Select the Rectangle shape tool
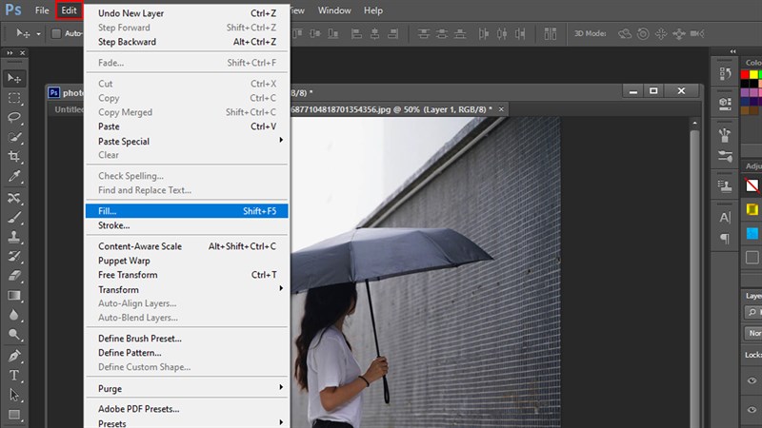The height and width of the screenshot is (428, 762). 14,415
